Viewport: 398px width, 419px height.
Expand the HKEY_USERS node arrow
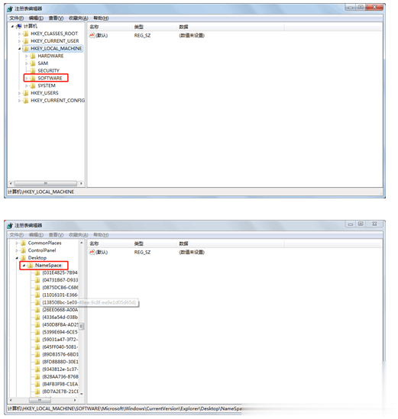(x=19, y=93)
